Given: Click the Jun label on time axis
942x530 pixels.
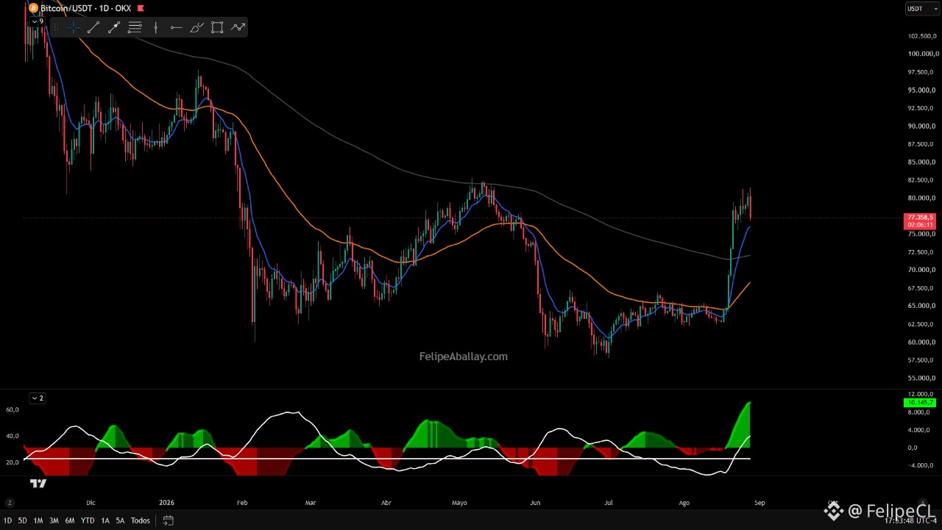Looking at the screenshot, I should tap(535, 503).
